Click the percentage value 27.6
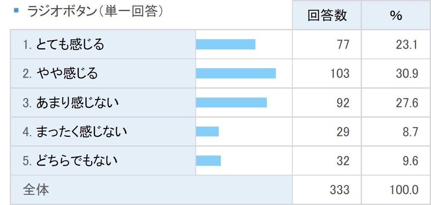 tap(407, 102)
